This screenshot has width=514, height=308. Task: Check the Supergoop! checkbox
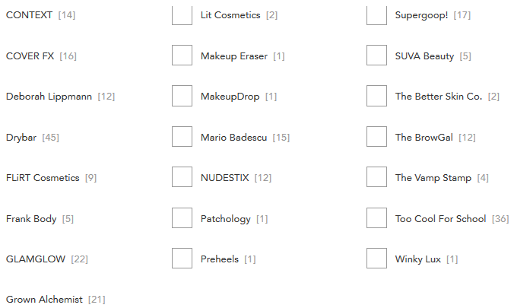click(376, 15)
